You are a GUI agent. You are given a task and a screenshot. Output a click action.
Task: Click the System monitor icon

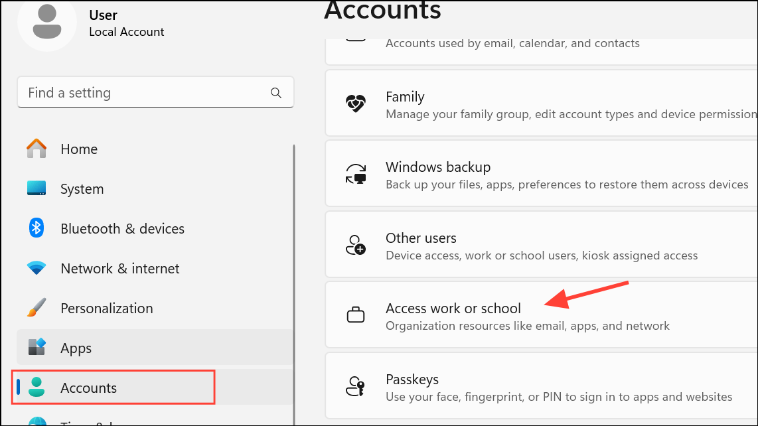[x=37, y=188]
